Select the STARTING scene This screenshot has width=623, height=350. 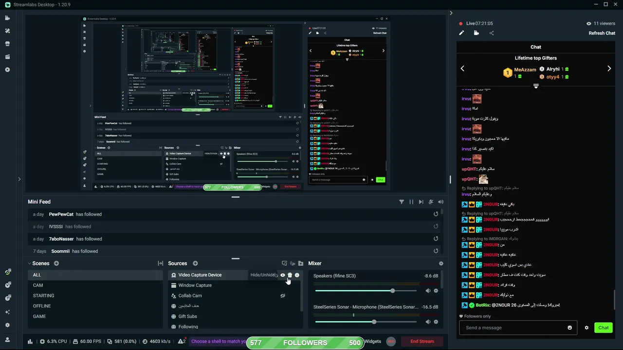point(95,296)
